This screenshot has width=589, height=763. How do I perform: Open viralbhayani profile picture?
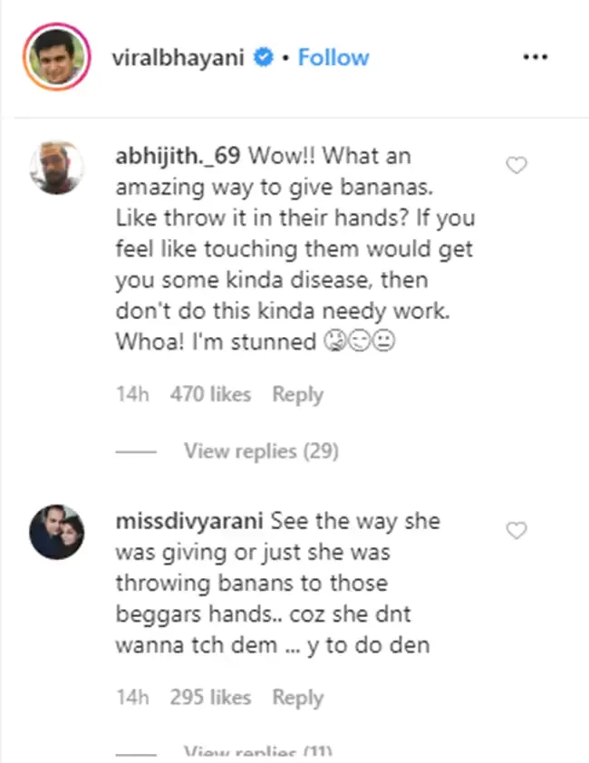58,57
